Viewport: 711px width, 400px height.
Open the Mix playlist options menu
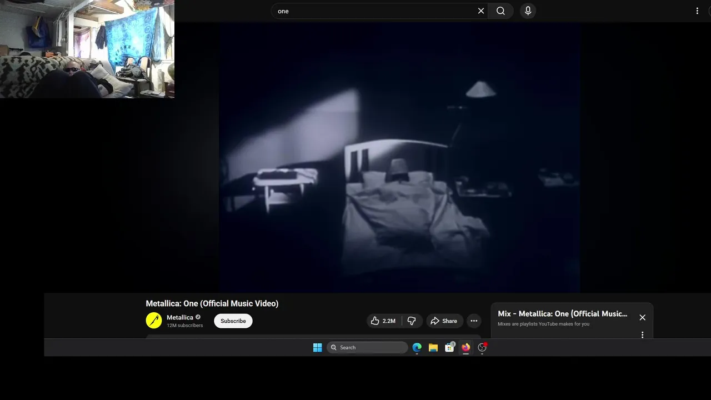coord(642,335)
